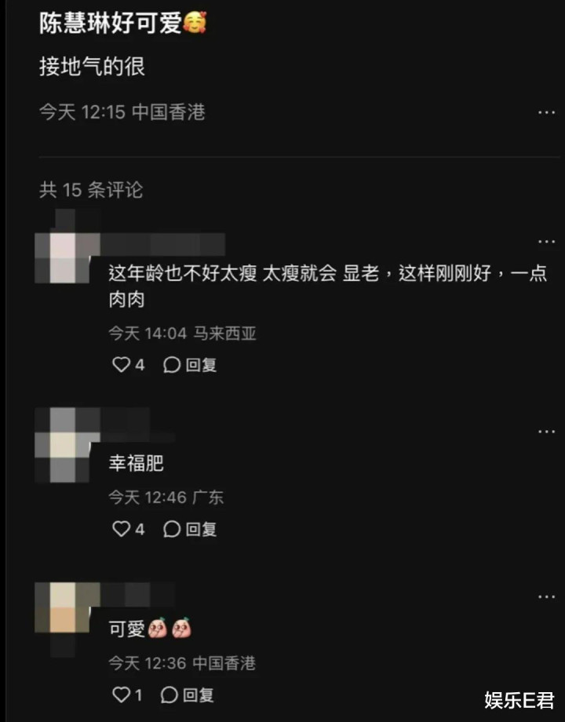Tap the reply bubble under 幸福肥 comment
This screenshot has height=722, width=565.
(x=171, y=529)
